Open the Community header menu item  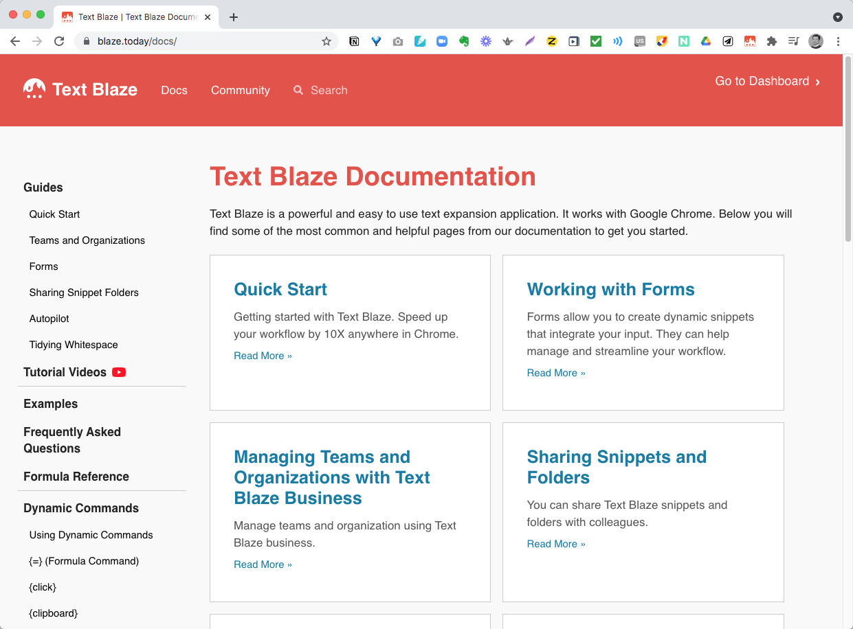241,90
